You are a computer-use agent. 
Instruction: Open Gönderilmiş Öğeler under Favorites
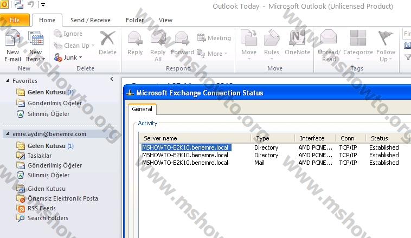click(49, 103)
